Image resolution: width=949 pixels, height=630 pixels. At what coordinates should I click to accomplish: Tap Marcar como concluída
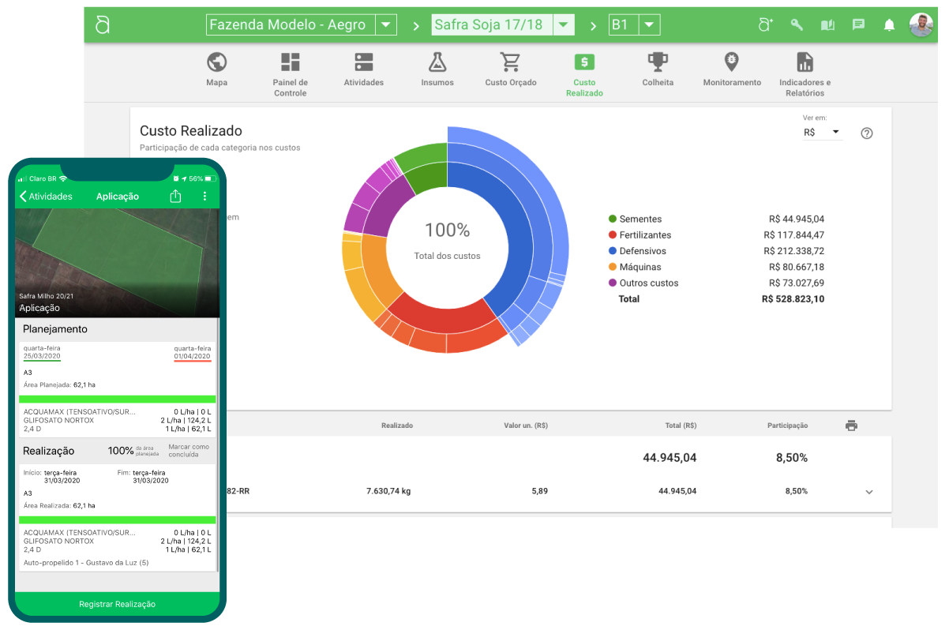[x=189, y=451]
